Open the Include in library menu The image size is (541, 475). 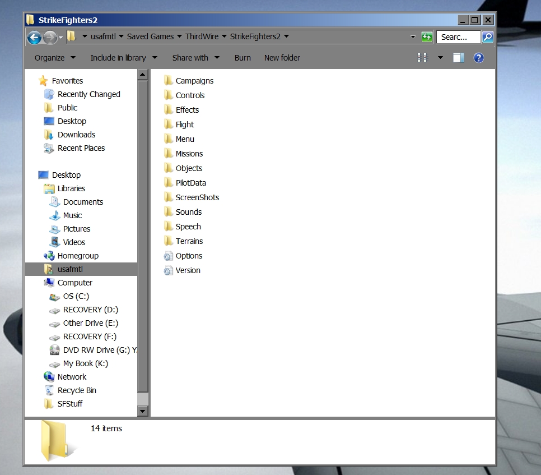[x=124, y=58]
